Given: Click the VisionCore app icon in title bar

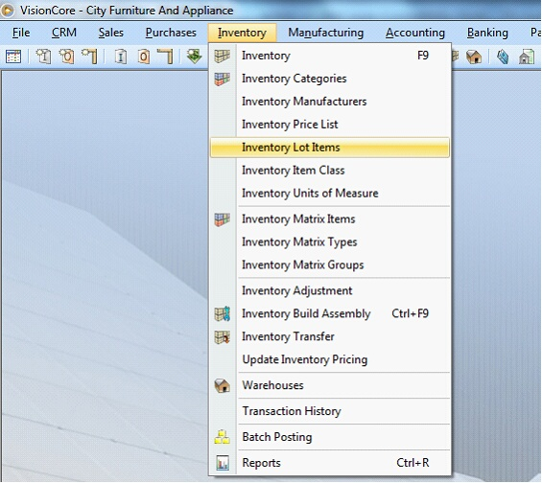Looking at the screenshot, I should click(8, 11).
